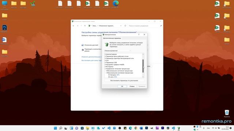The image size is (234, 131).
Task: Open the Widgets taskbar icon
Action: [x=72, y=128]
